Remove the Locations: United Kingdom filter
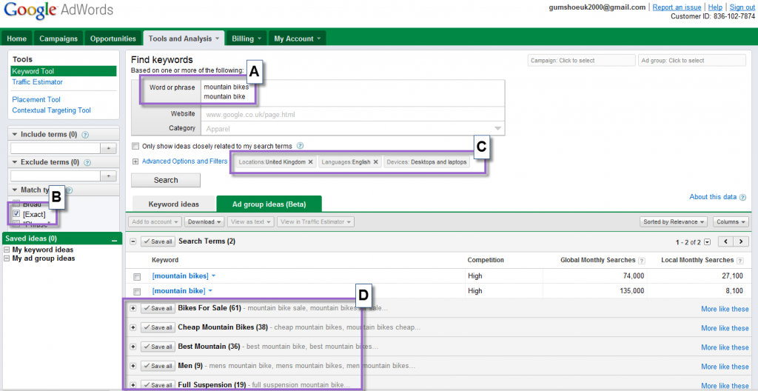The image size is (758, 391). point(310,162)
